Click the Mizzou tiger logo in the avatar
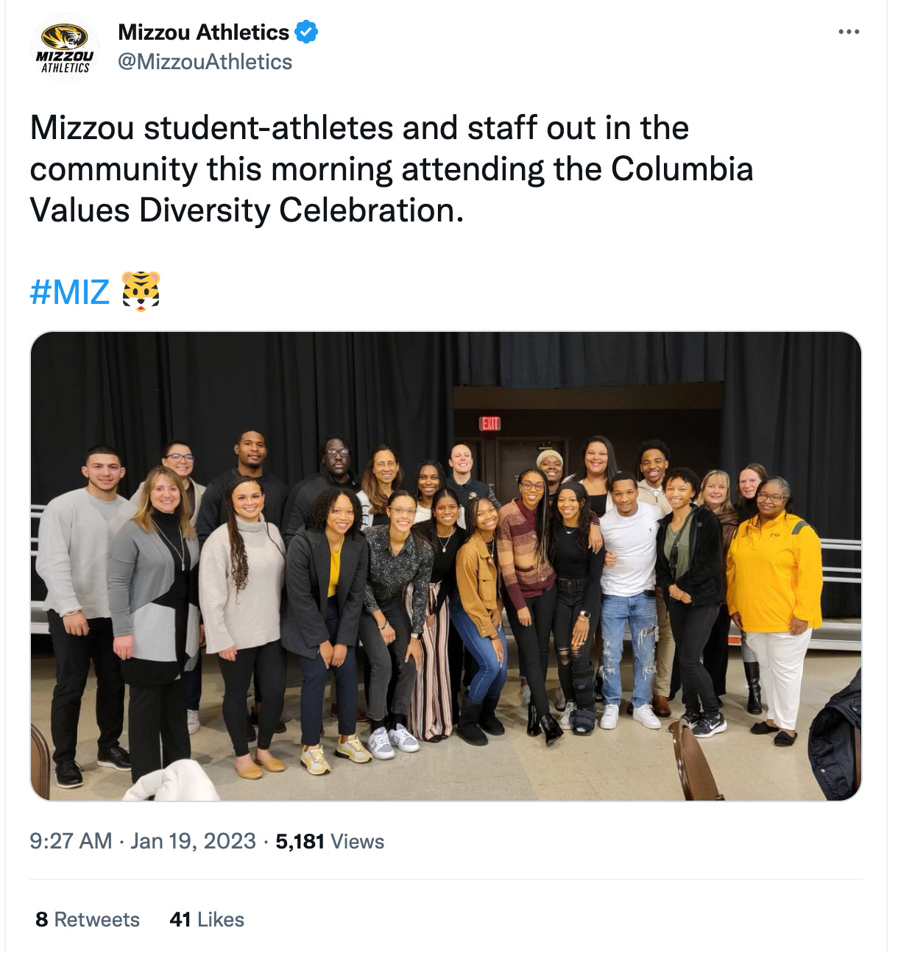 (x=63, y=37)
